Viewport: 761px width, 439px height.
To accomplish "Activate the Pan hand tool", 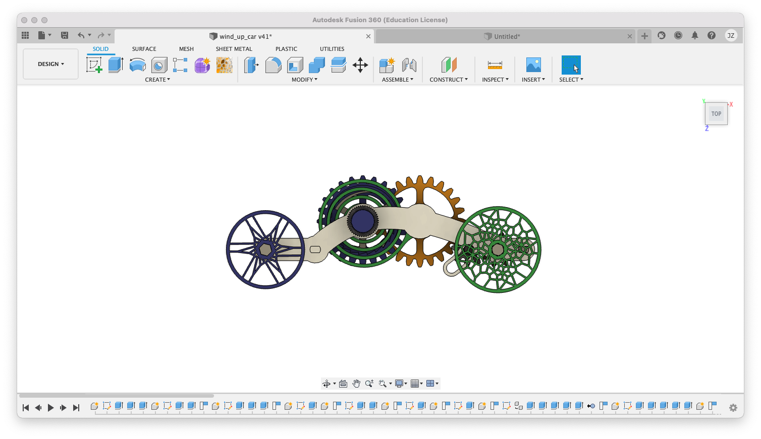I will coord(356,384).
